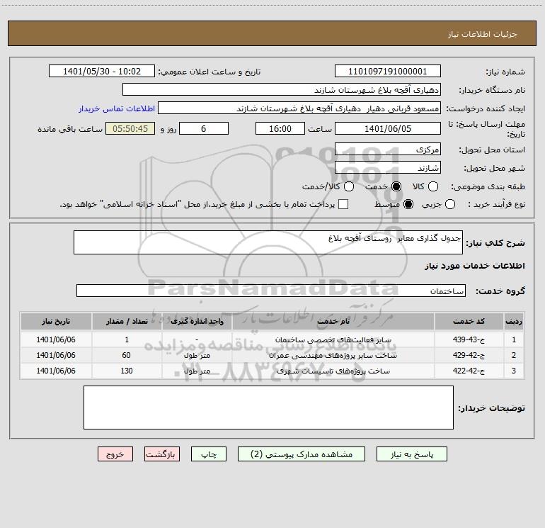This screenshot has height=528, width=545.
Task: Click the announcement date field 1401/05/30 - 10:02
Action: 102,72
